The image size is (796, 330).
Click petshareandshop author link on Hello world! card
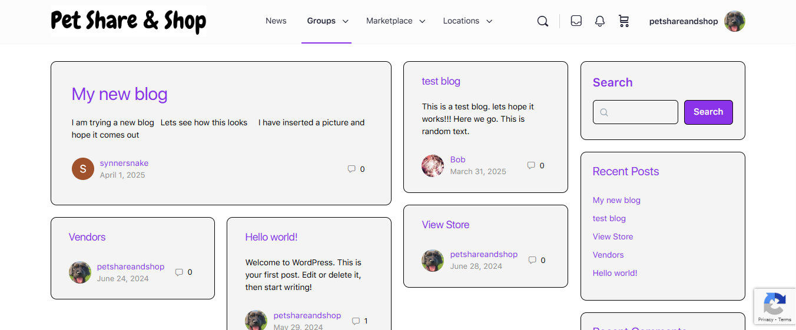307,315
